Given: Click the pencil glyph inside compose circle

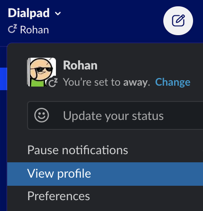Looking at the screenshot, I should (178, 20).
